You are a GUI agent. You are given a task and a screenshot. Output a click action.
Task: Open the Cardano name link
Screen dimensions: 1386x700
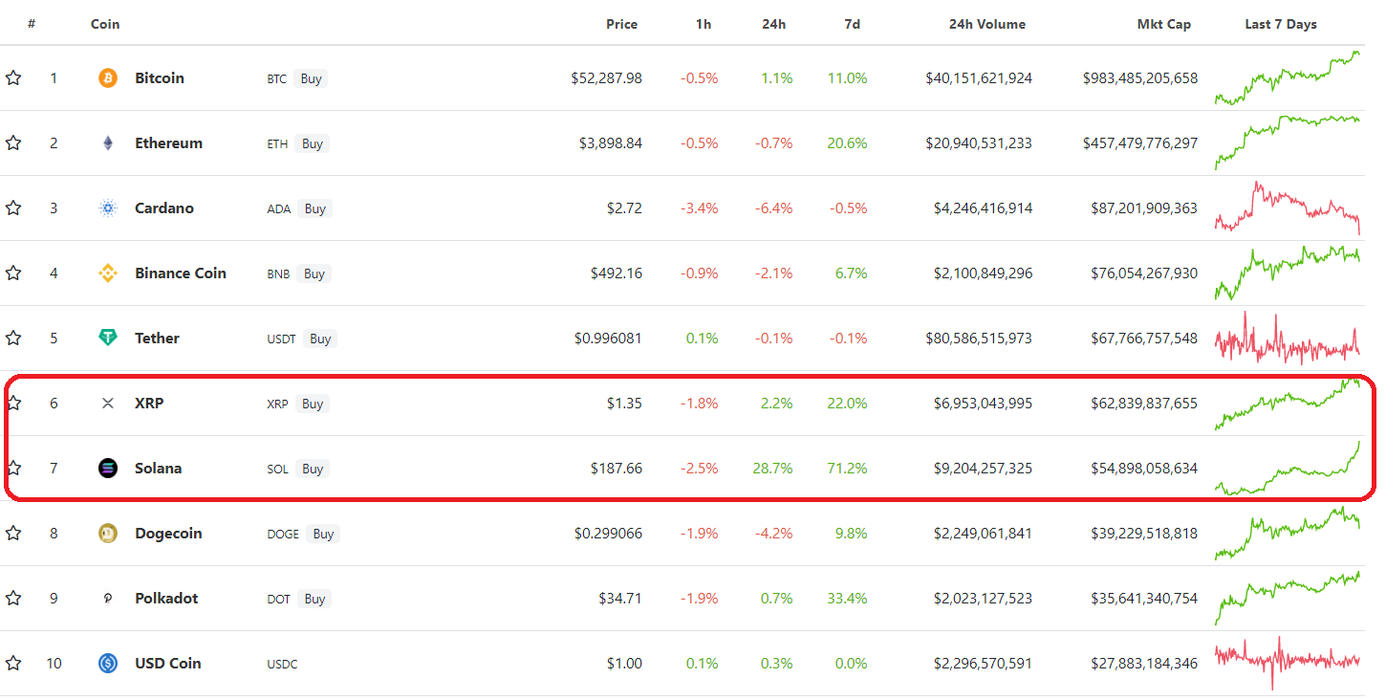(164, 208)
